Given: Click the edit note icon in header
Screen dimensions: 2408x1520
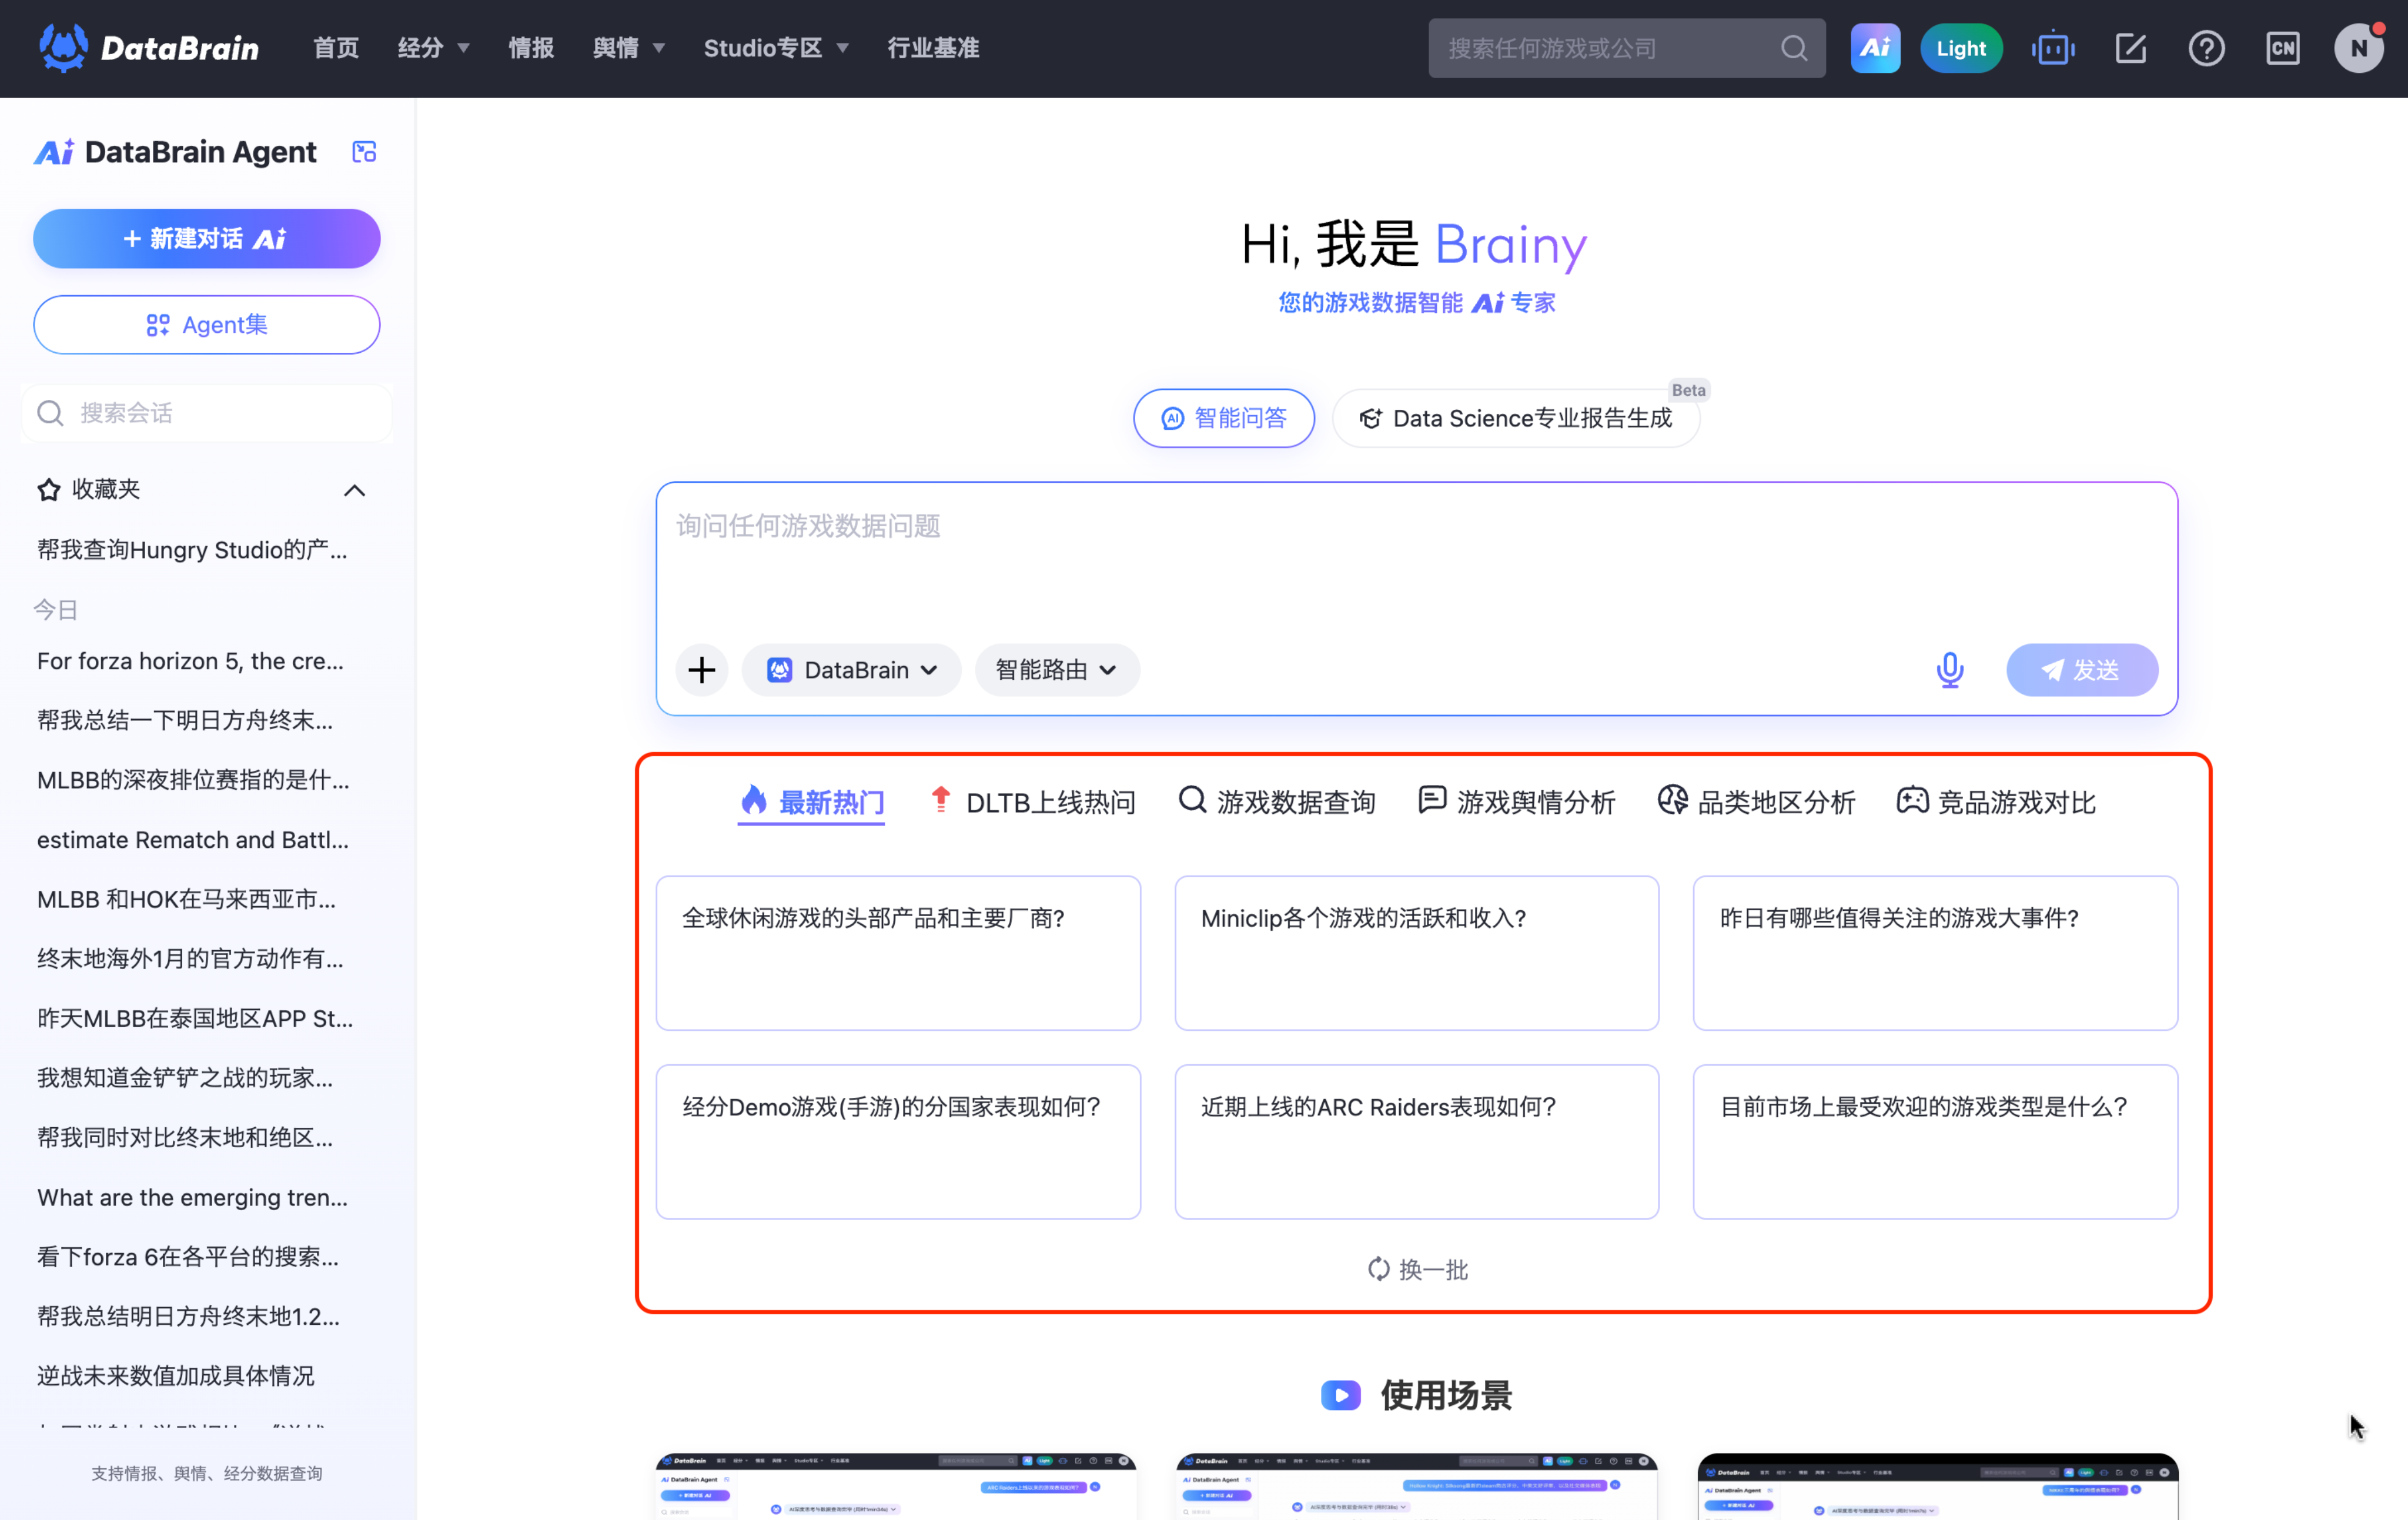Looking at the screenshot, I should pyautogui.click(x=2131, y=48).
